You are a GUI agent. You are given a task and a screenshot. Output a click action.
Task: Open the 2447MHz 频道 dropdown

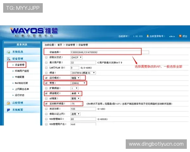pyautogui.click(x=83, y=73)
